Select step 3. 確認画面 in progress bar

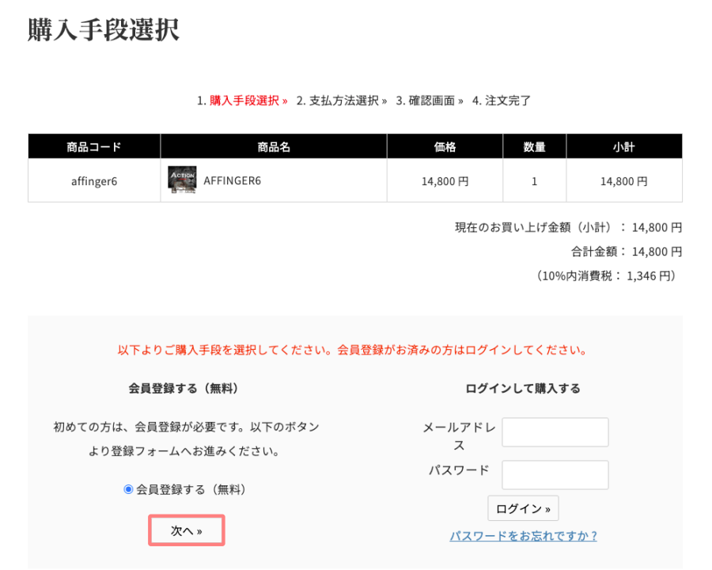429,101
